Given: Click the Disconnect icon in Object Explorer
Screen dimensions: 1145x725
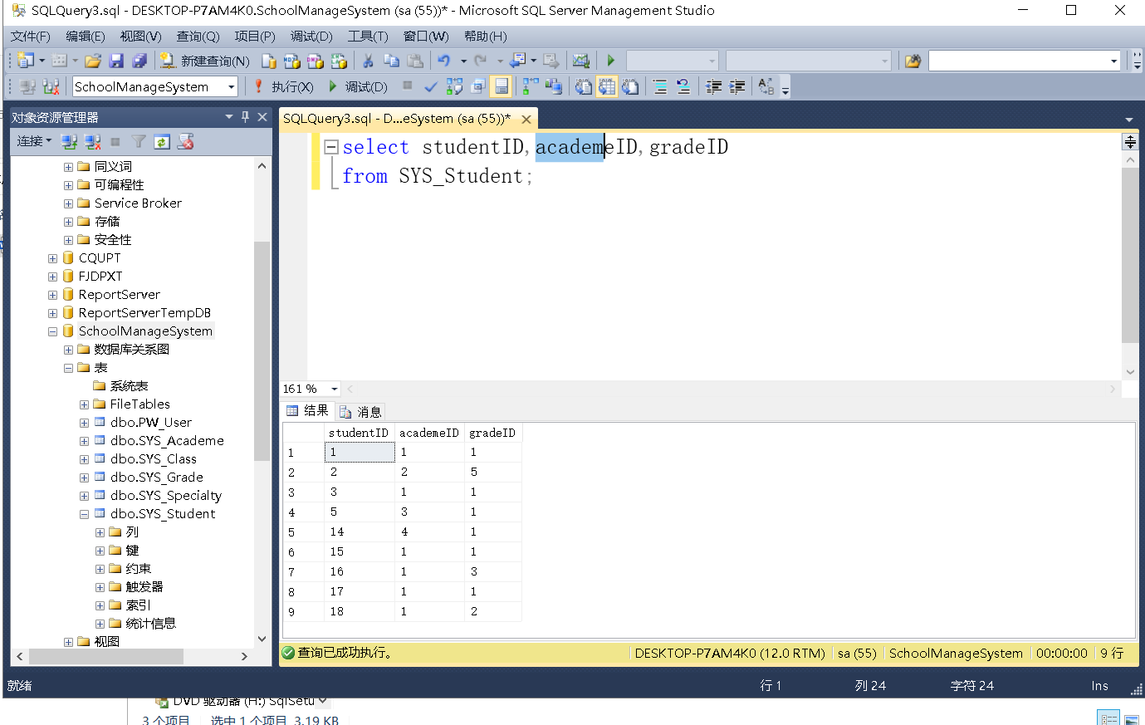Looking at the screenshot, I should click(x=92, y=142).
